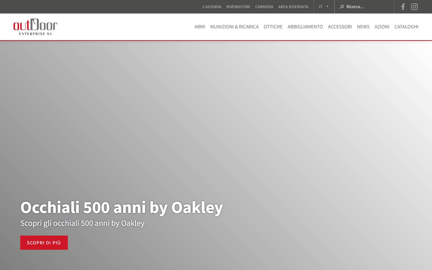432x270 pixels.
Task: Open the OTTICHE menu
Action: 273,27
